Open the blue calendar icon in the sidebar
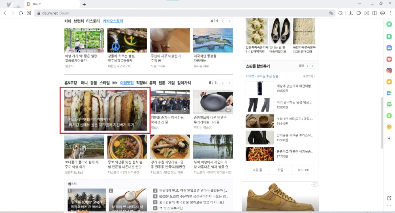The image size is (395, 213). pyautogui.click(x=389, y=48)
